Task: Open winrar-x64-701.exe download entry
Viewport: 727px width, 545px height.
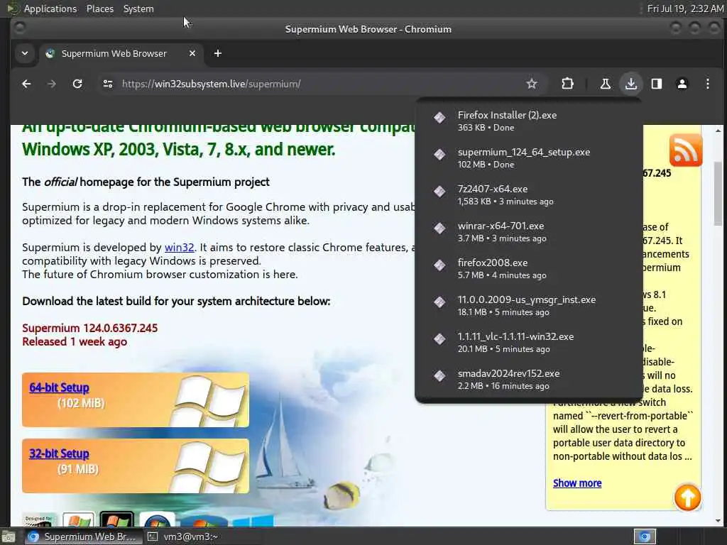Action: [x=528, y=232]
